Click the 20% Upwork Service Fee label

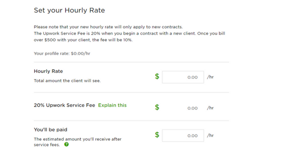(x=64, y=105)
